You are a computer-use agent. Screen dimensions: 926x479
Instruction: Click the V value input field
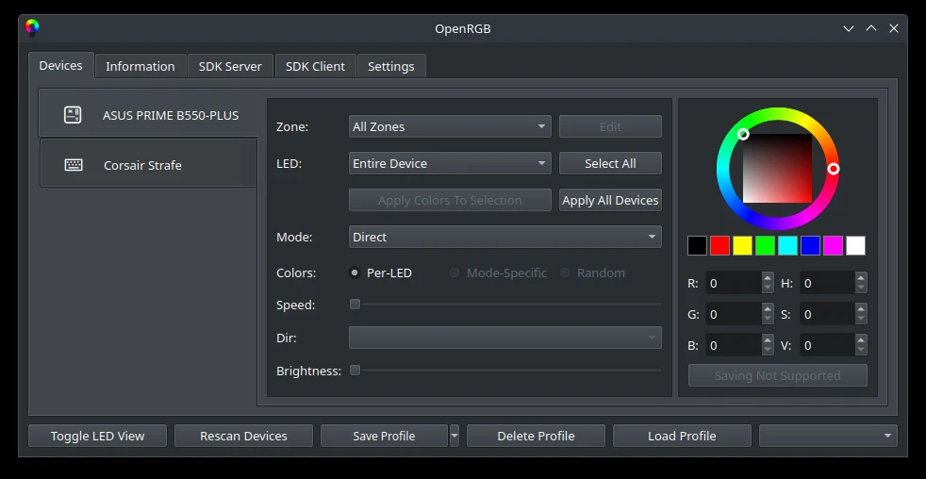coord(828,345)
